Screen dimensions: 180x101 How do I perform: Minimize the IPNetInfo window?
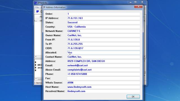pyautogui.click(x=130, y=2)
